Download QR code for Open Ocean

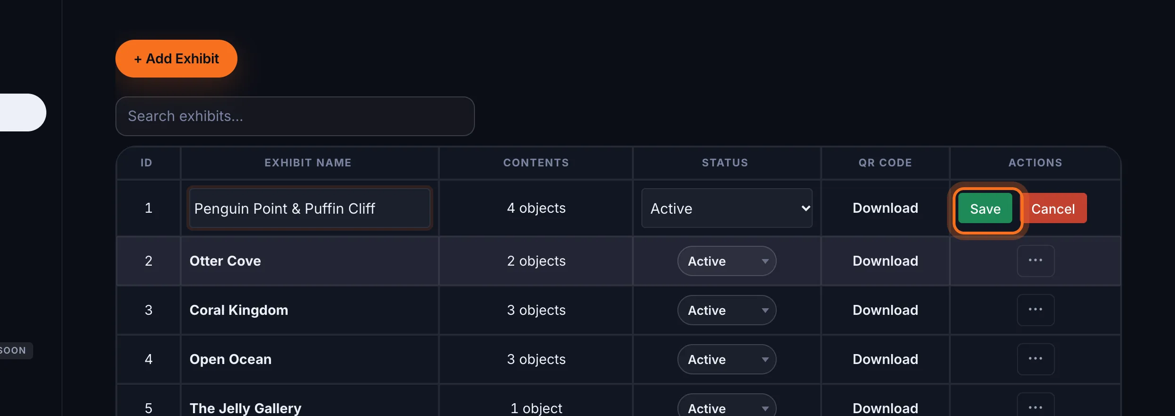pos(885,359)
